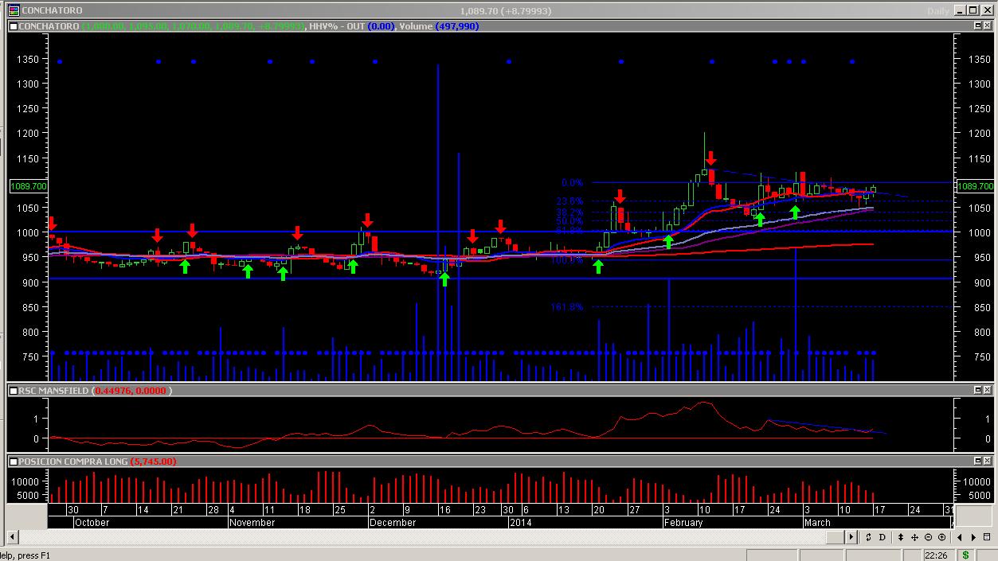Click the horizontal scrollbar thumb
The height and width of the screenshot is (561, 998).
tap(836, 537)
